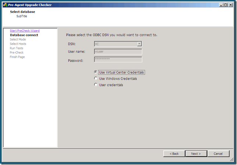Jump to the Select Hosts step
Viewport: 237px width, 165px height.
(x=18, y=44)
